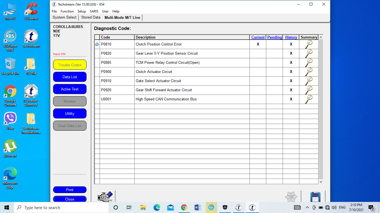Click the MIL engine icon at bottom left
The image size is (380, 213).
105,196
